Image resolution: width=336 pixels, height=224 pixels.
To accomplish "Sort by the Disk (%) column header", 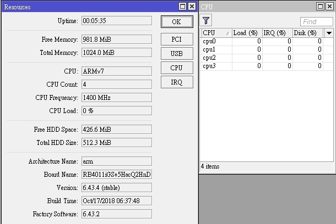I will [308, 33].
